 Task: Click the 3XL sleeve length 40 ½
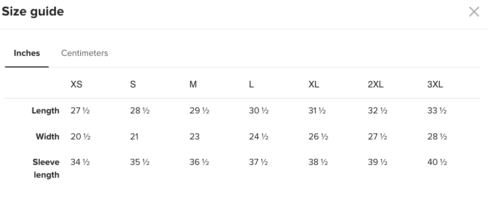coord(437,162)
